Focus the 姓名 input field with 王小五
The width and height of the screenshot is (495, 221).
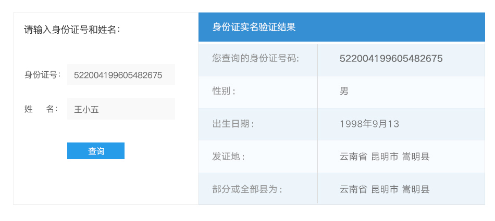[x=121, y=109]
